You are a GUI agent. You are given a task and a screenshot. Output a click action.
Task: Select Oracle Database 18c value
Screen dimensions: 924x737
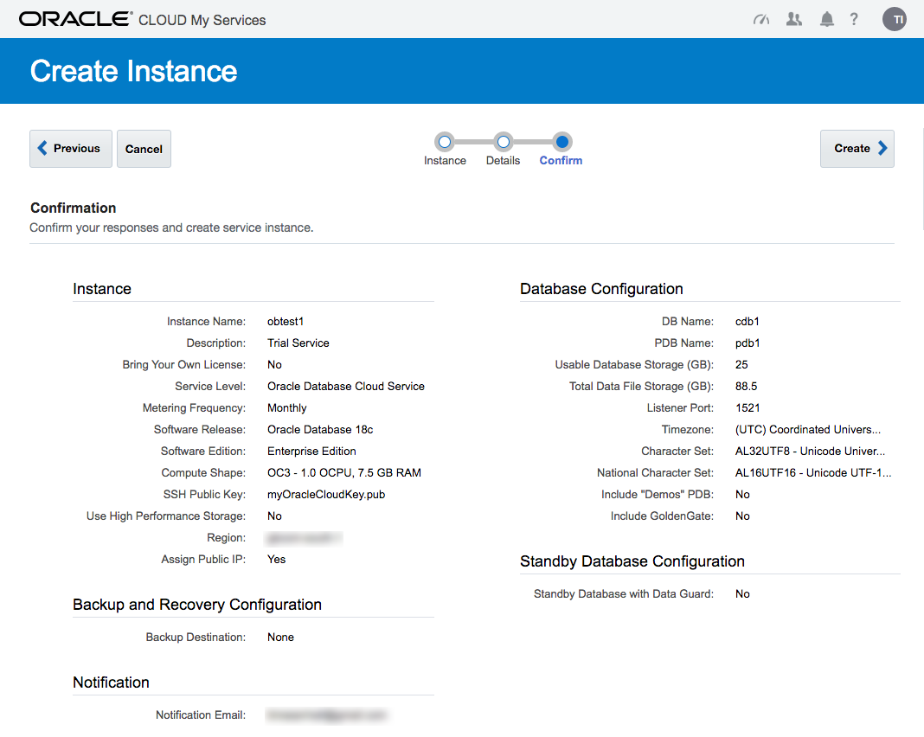click(320, 429)
